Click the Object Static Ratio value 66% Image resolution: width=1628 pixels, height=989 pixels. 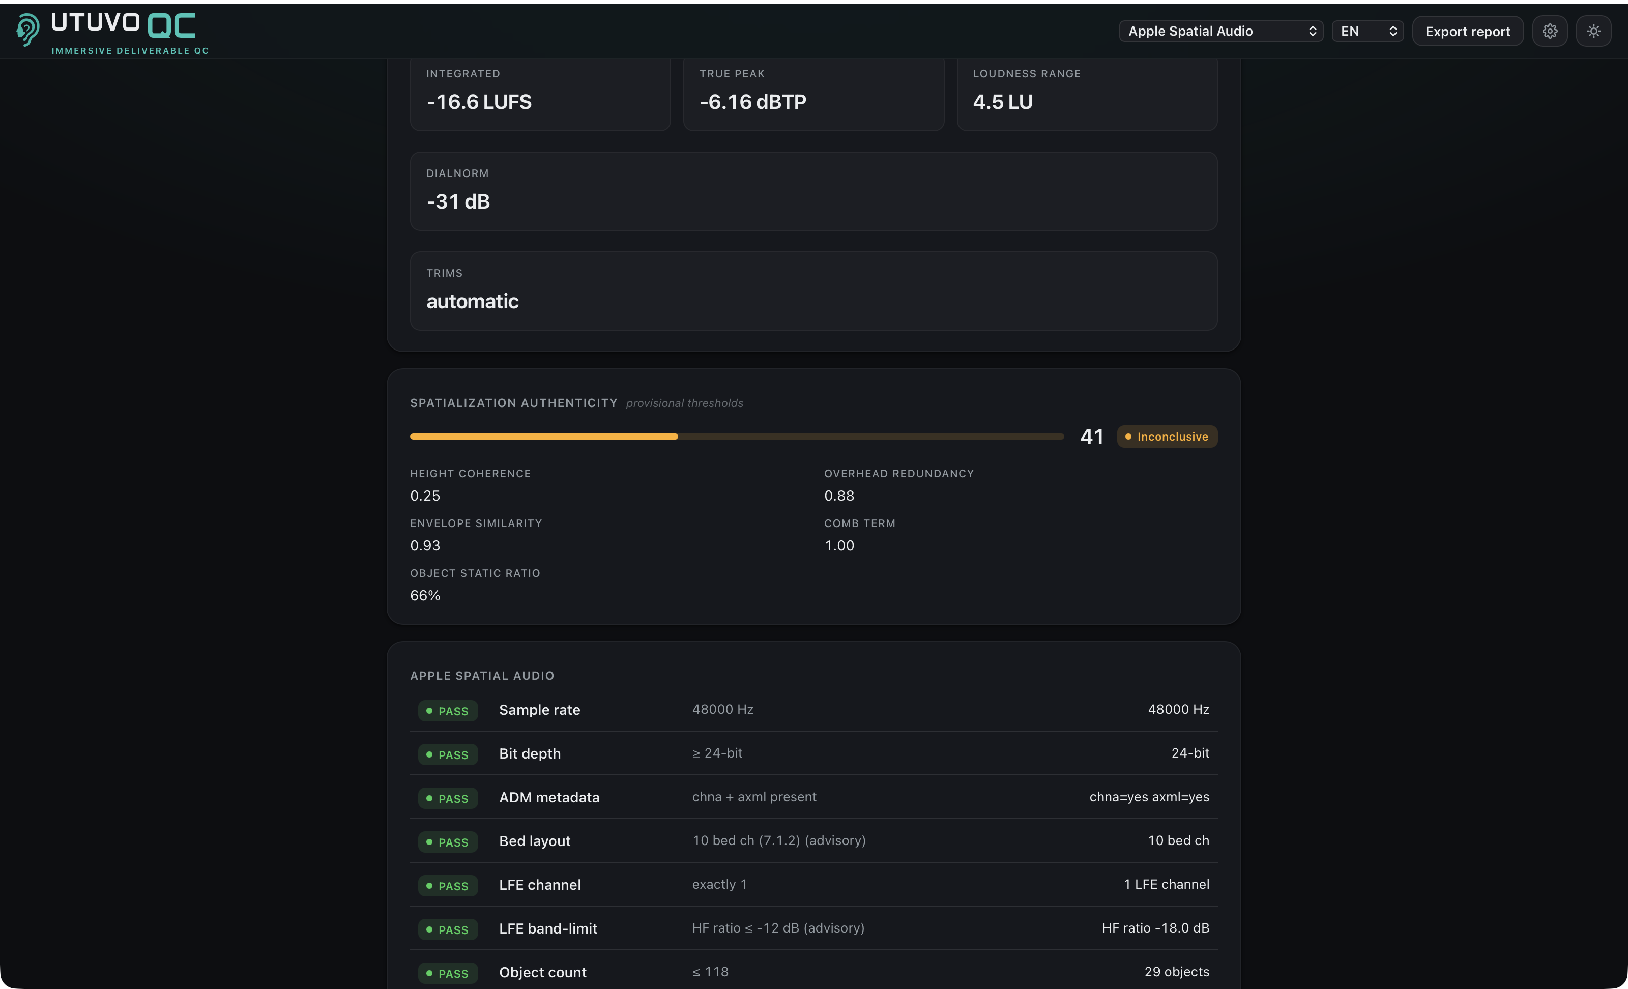click(425, 595)
